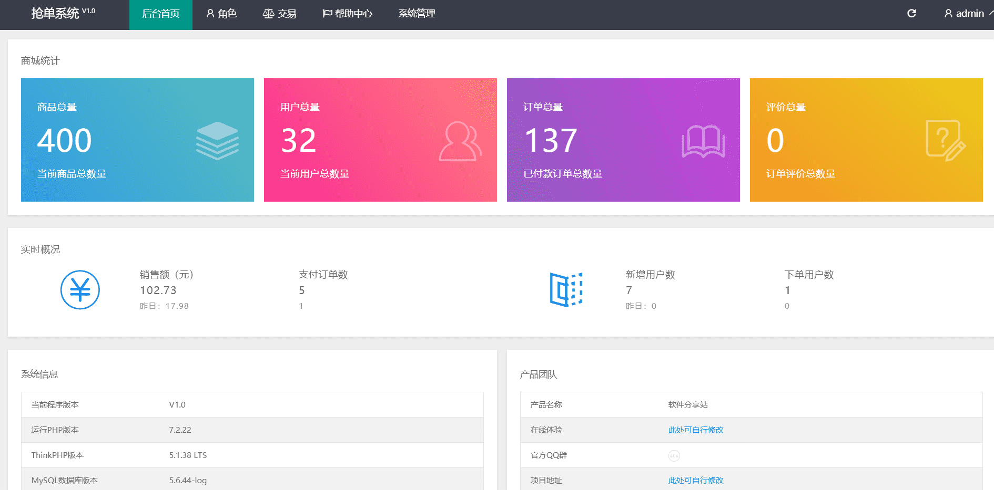Click the blue door icon beside new users
The image size is (994, 490).
point(566,289)
